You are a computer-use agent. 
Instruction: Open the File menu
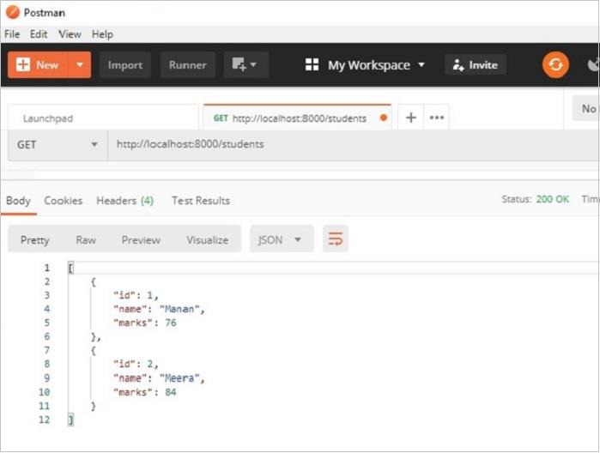[x=12, y=34]
